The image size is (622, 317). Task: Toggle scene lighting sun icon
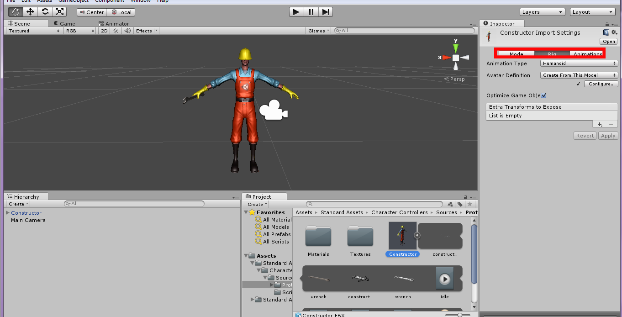[x=116, y=31]
